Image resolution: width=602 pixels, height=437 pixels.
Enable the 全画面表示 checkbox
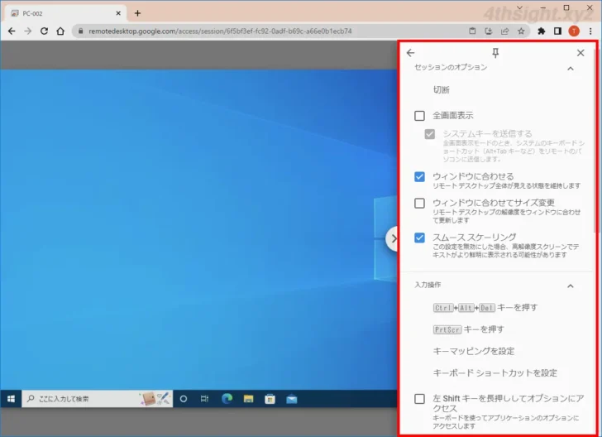point(419,115)
